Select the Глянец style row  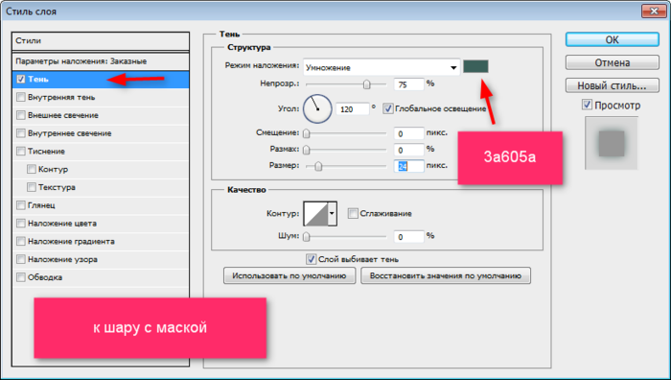pos(101,205)
